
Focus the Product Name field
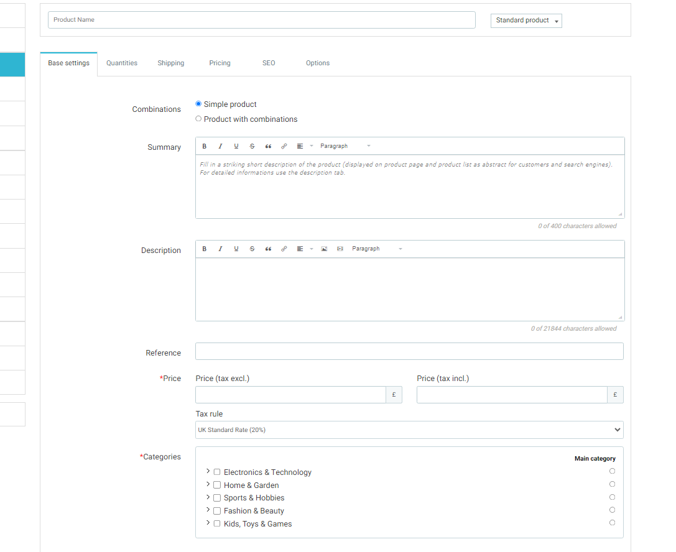click(262, 20)
